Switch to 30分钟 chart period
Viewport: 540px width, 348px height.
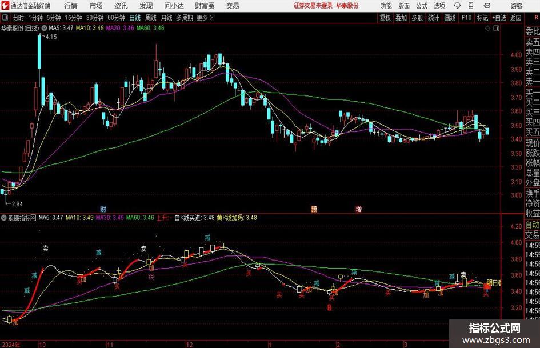(95, 18)
